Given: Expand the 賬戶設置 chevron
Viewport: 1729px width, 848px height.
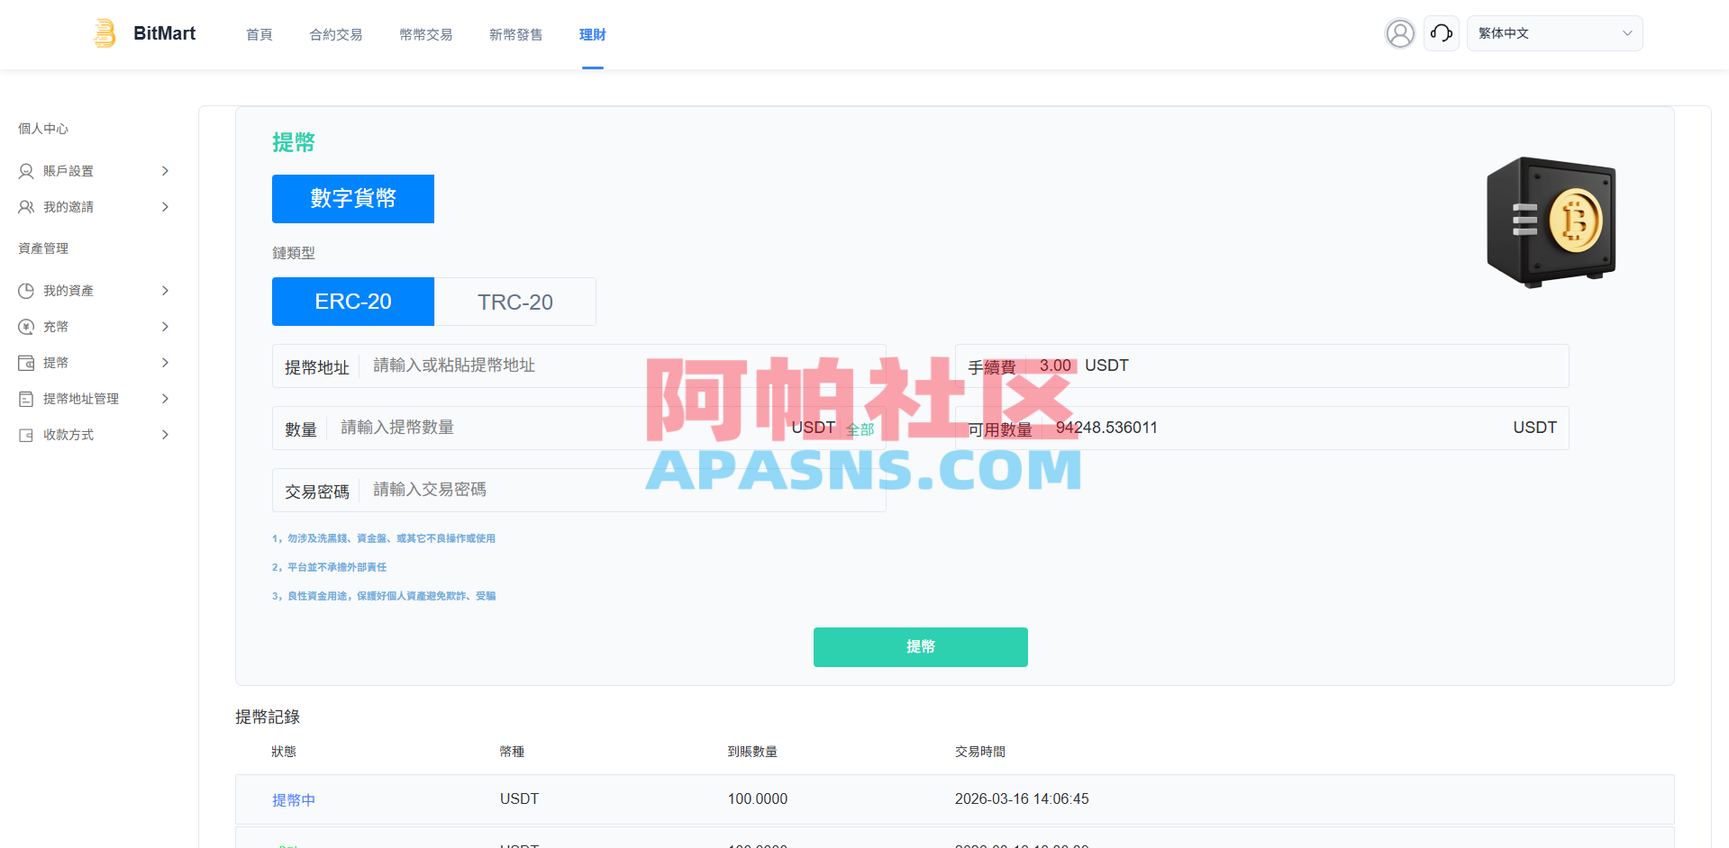Looking at the screenshot, I should (x=165, y=171).
